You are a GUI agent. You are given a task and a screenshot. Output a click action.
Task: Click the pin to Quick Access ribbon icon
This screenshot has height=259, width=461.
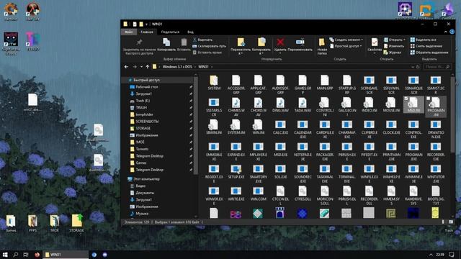pos(139,42)
